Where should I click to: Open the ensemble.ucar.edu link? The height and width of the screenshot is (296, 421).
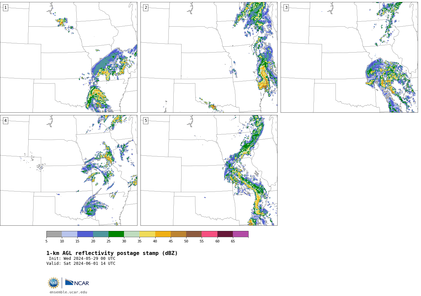tap(68, 292)
